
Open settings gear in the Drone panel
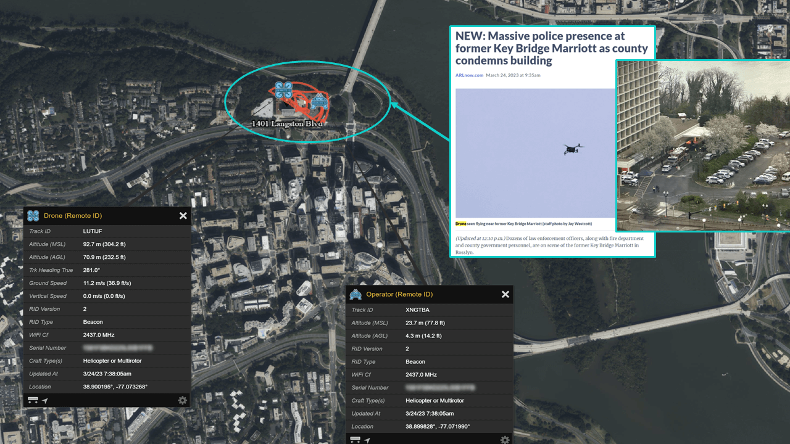click(x=183, y=400)
